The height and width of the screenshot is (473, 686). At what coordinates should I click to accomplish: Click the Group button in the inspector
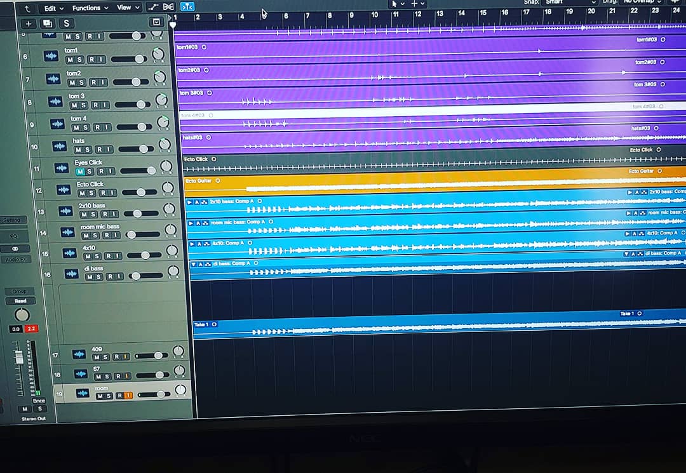point(19,291)
